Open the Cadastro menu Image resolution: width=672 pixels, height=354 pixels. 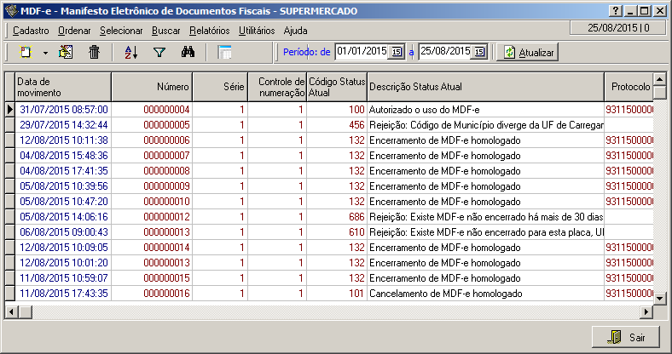click(x=30, y=31)
